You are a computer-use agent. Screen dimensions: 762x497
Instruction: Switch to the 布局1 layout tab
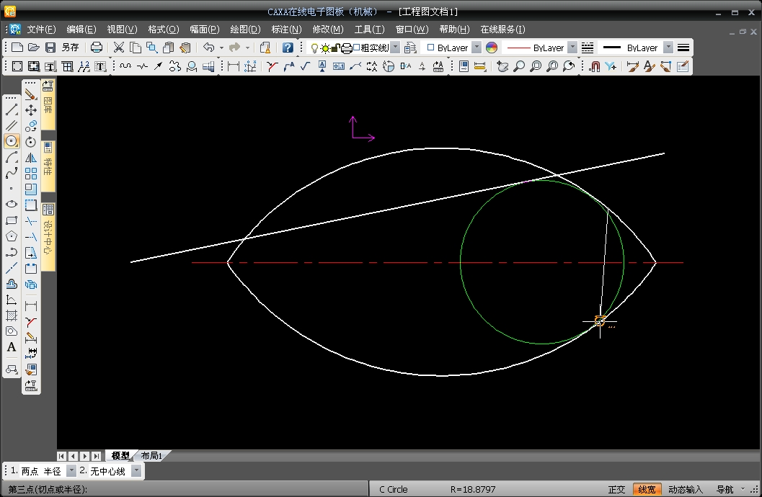coord(151,456)
